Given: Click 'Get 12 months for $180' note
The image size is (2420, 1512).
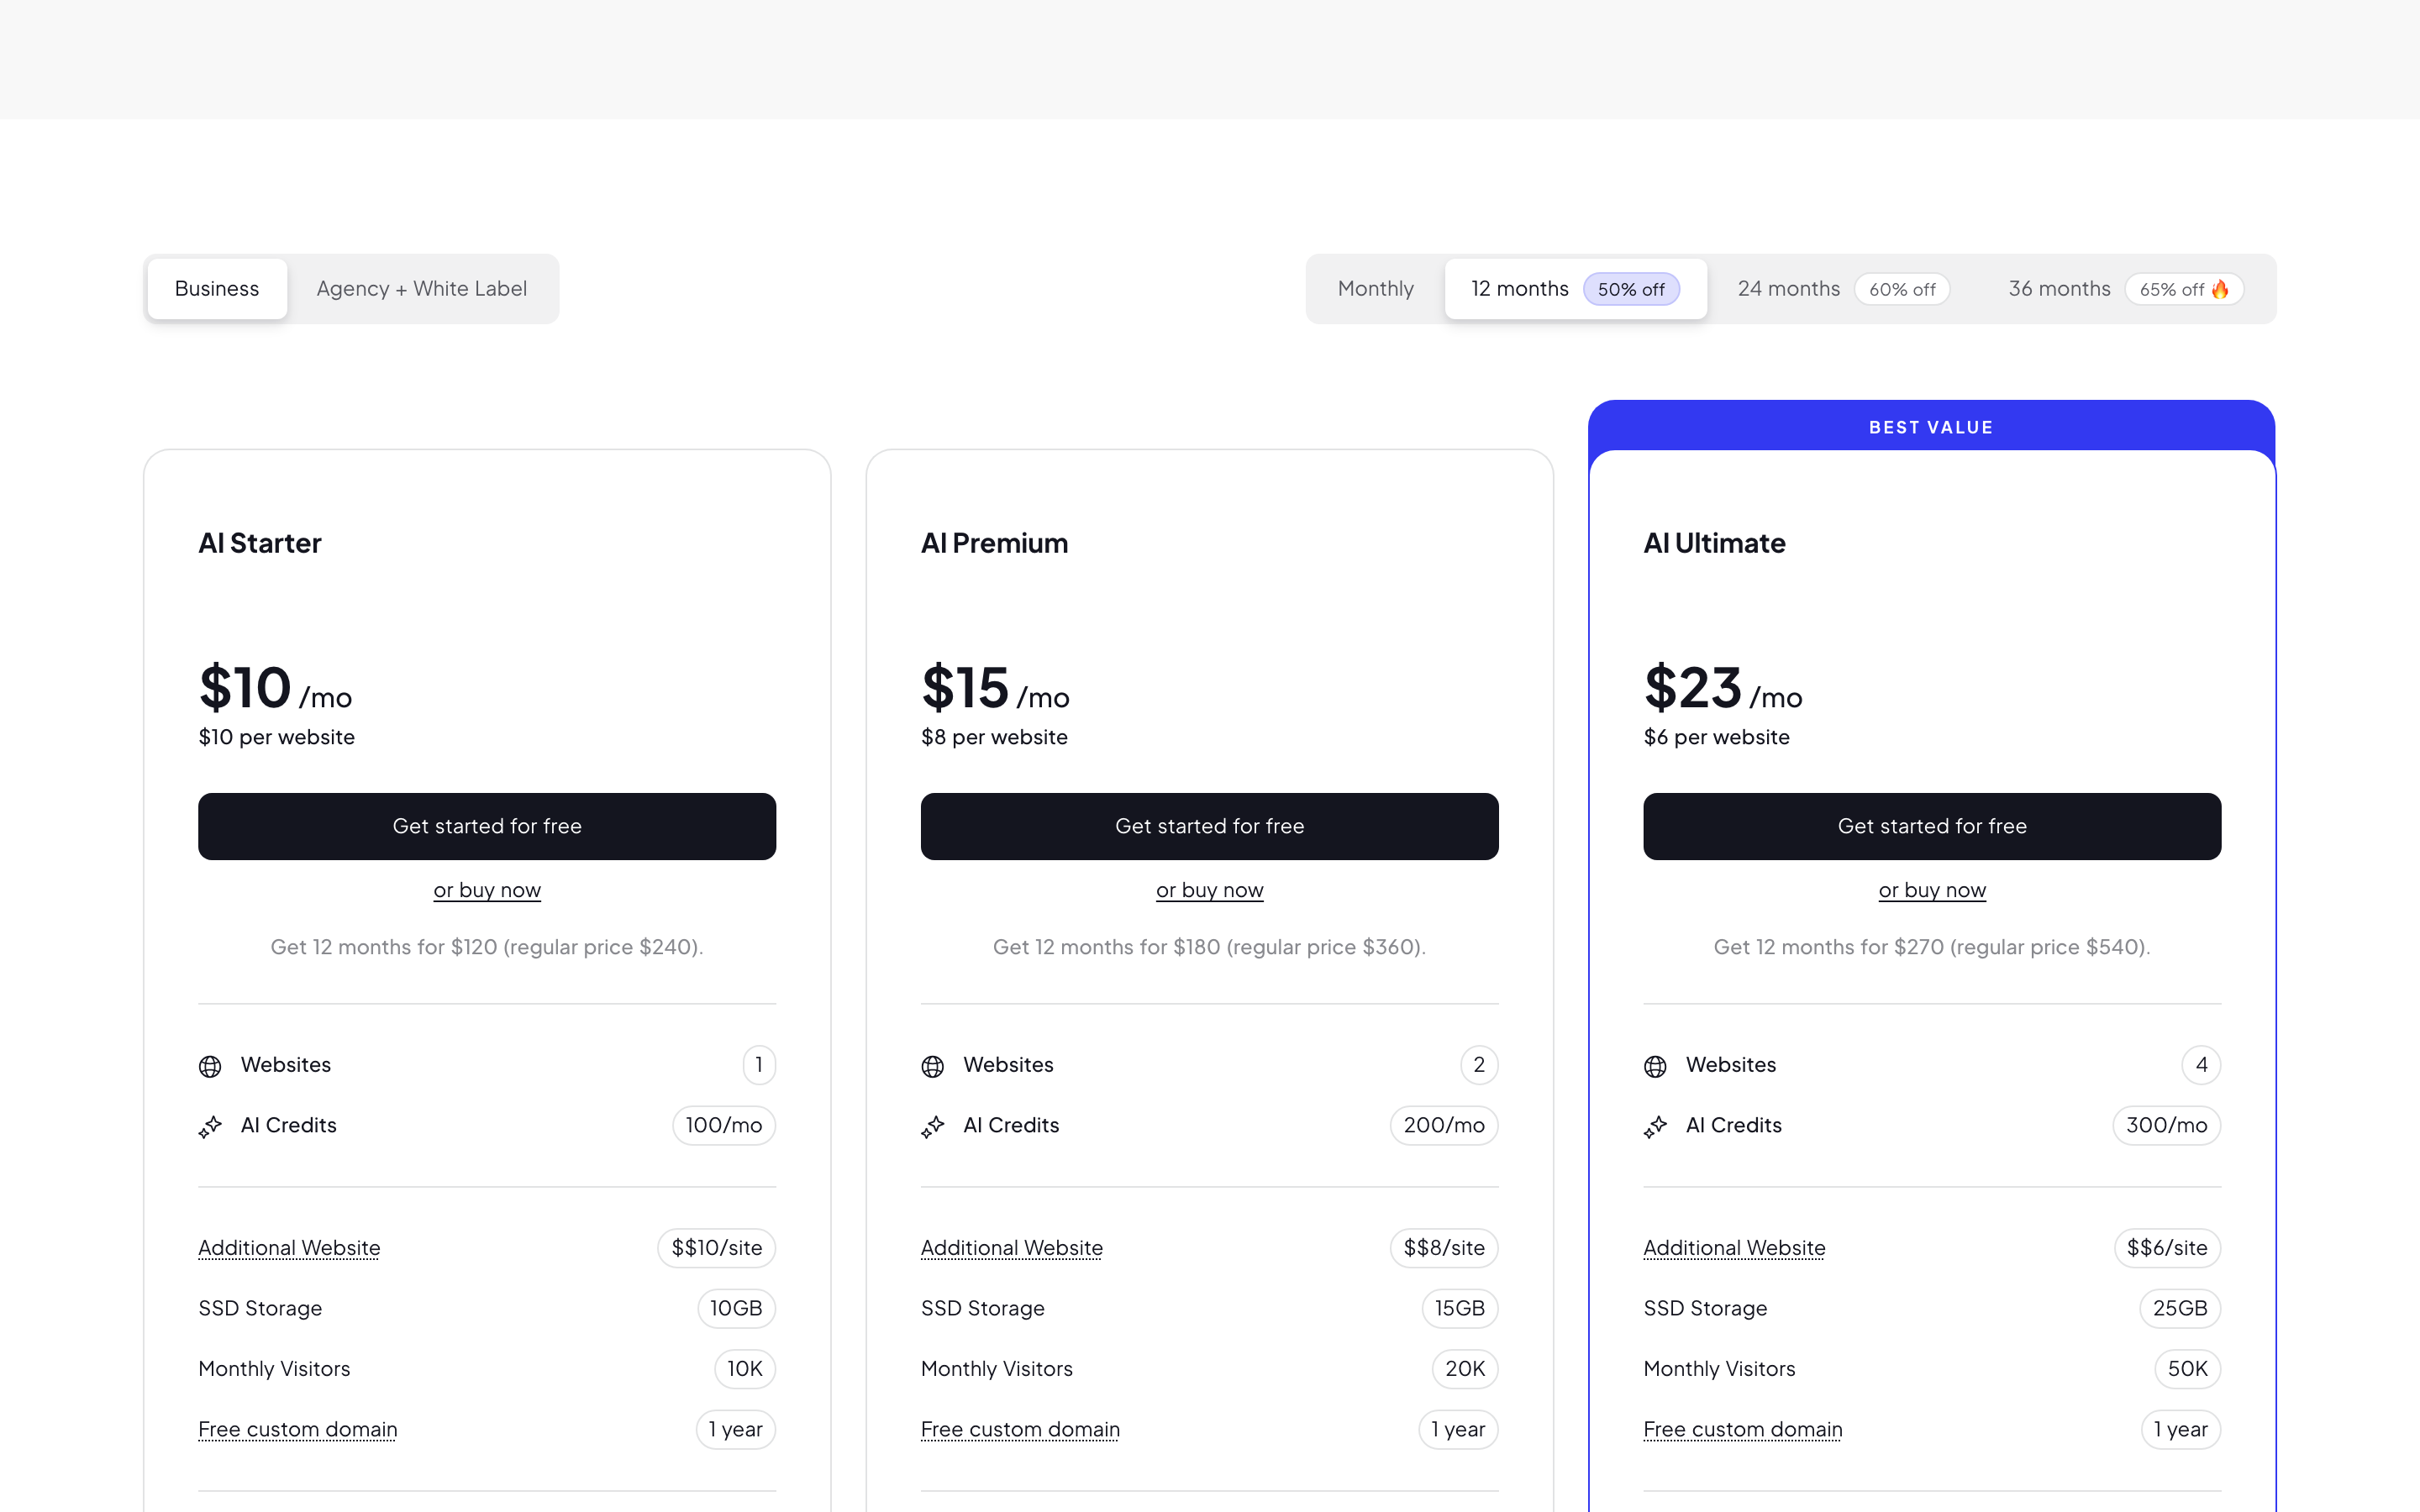Looking at the screenshot, I should [x=1209, y=947].
